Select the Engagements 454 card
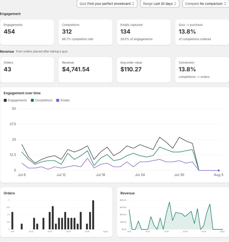The width and height of the screenshot is (229, 242). click(x=27, y=32)
